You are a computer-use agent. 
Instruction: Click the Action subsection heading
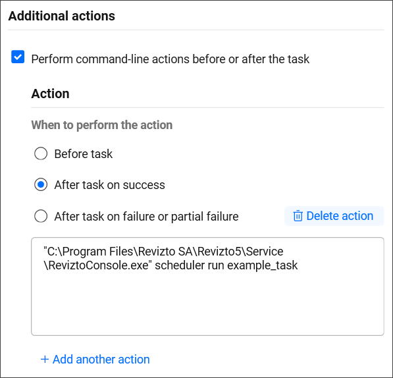tap(51, 94)
